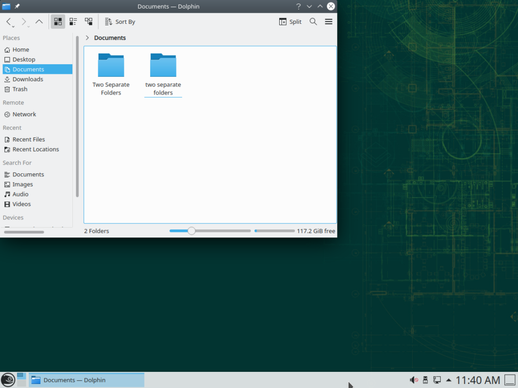Click the icon size slider in the status bar
Viewport: 518px width, 388px height.
191,230
